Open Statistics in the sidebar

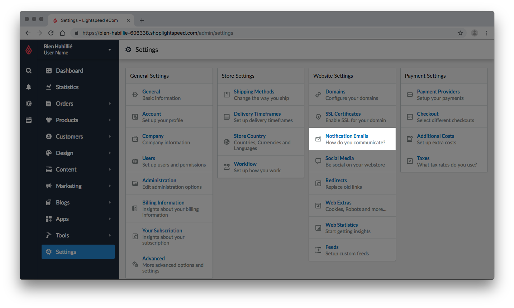[67, 87]
